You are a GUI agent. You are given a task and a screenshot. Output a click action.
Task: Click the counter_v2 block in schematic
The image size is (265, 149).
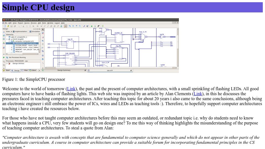tap(118, 38)
